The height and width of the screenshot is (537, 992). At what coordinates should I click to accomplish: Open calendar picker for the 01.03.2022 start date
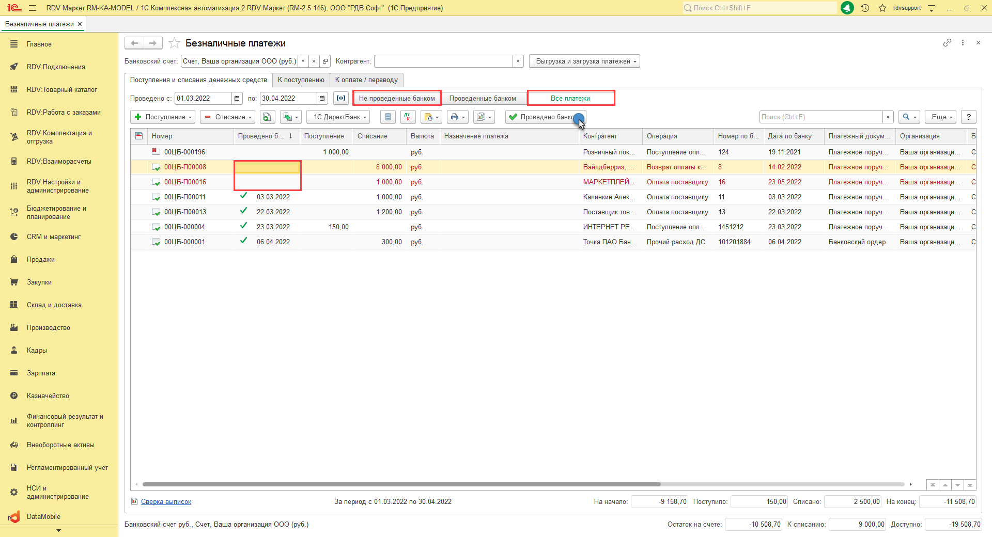[x=237, y=99]
